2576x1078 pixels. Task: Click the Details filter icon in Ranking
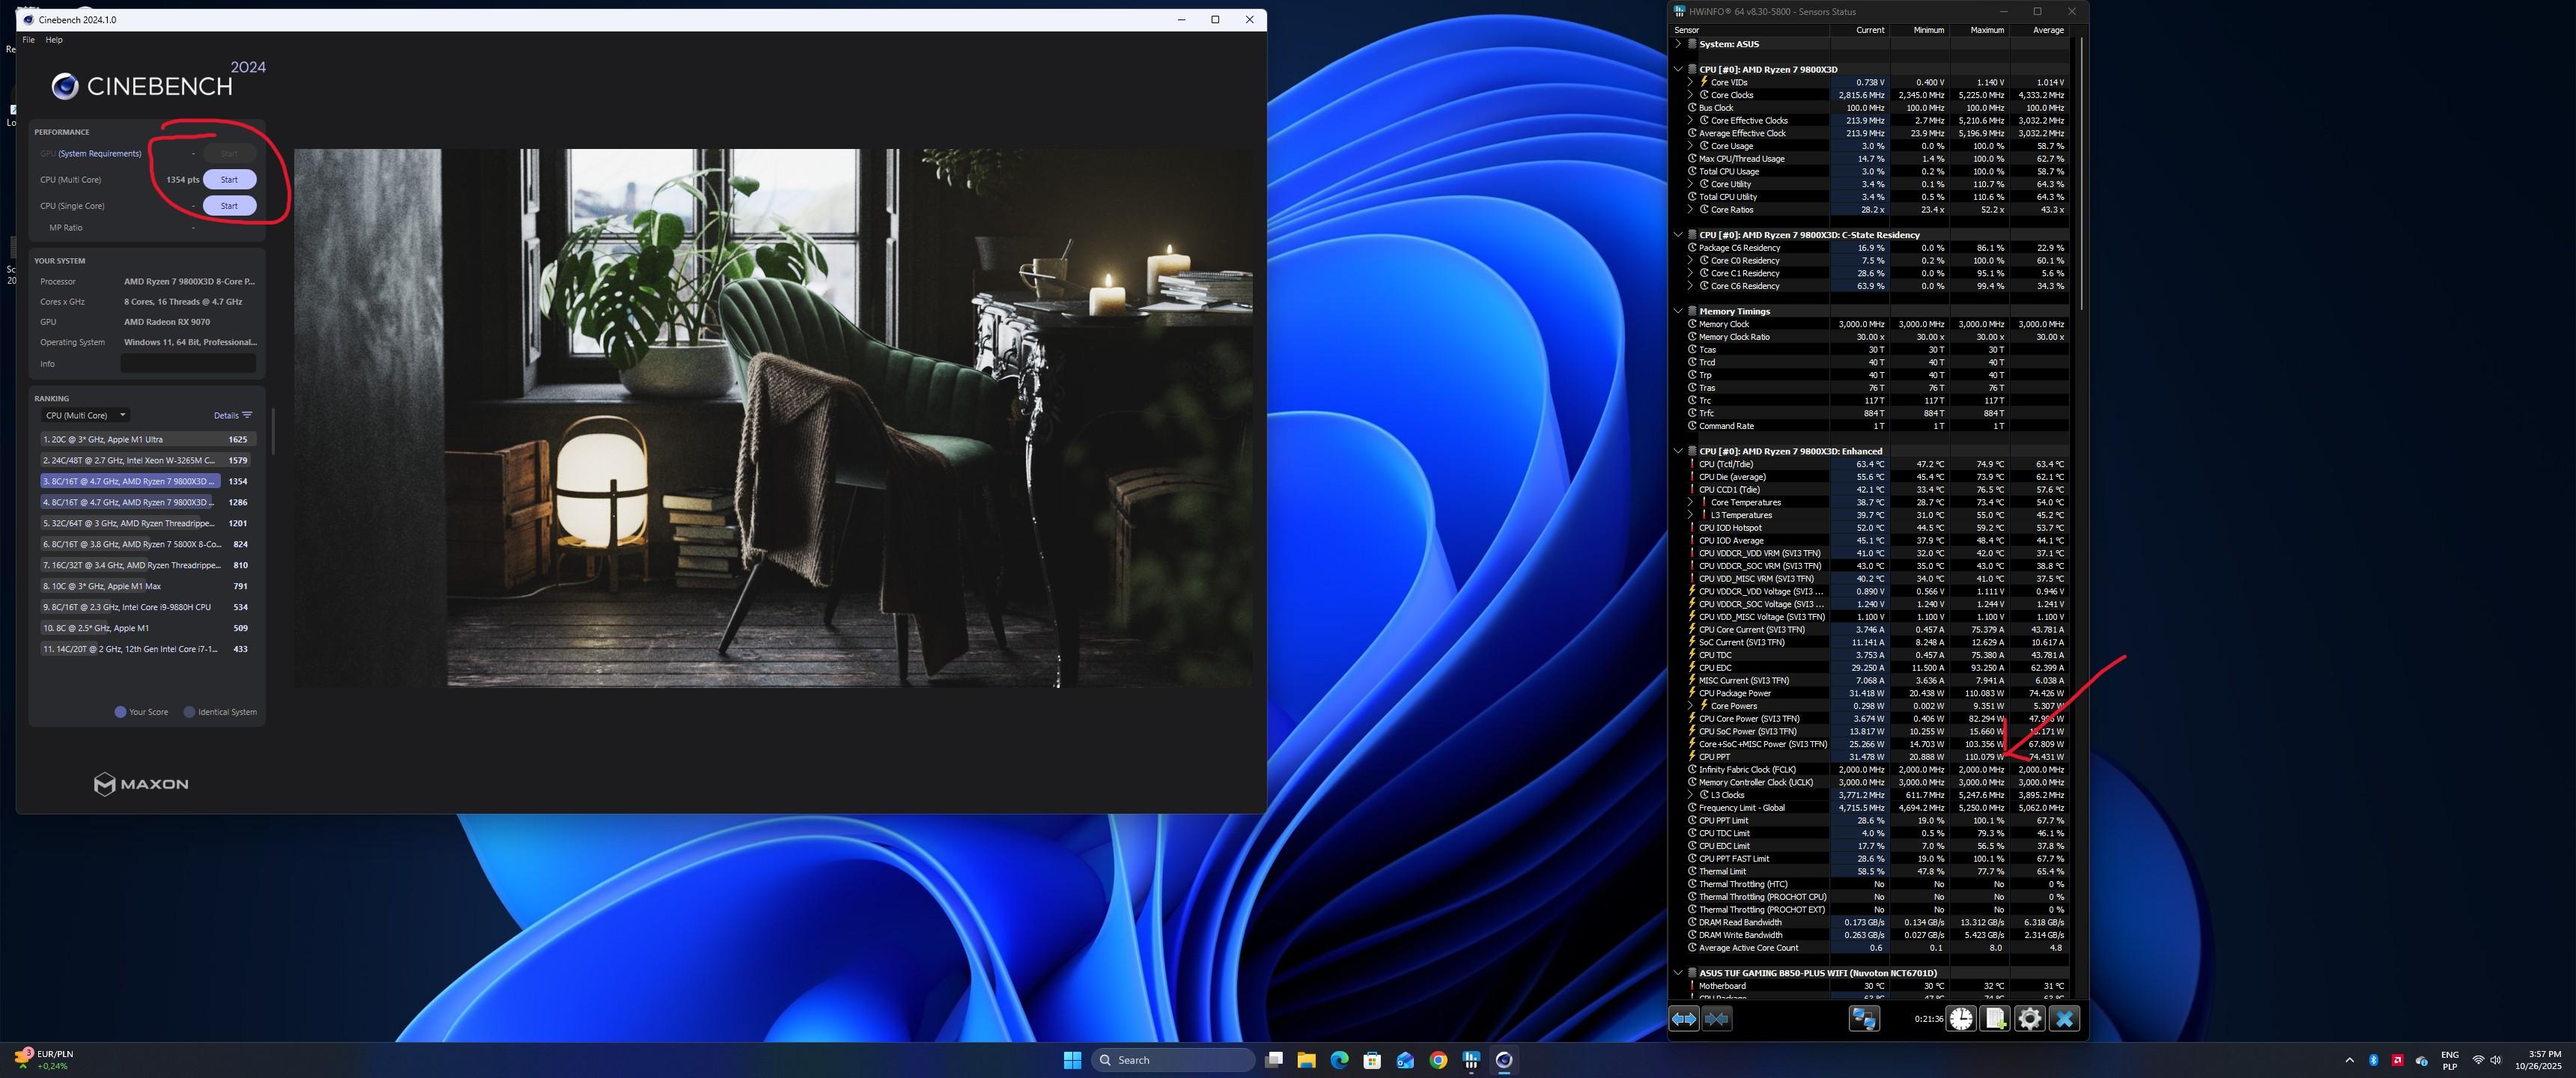pyautogui.click(x=247, y=415)
